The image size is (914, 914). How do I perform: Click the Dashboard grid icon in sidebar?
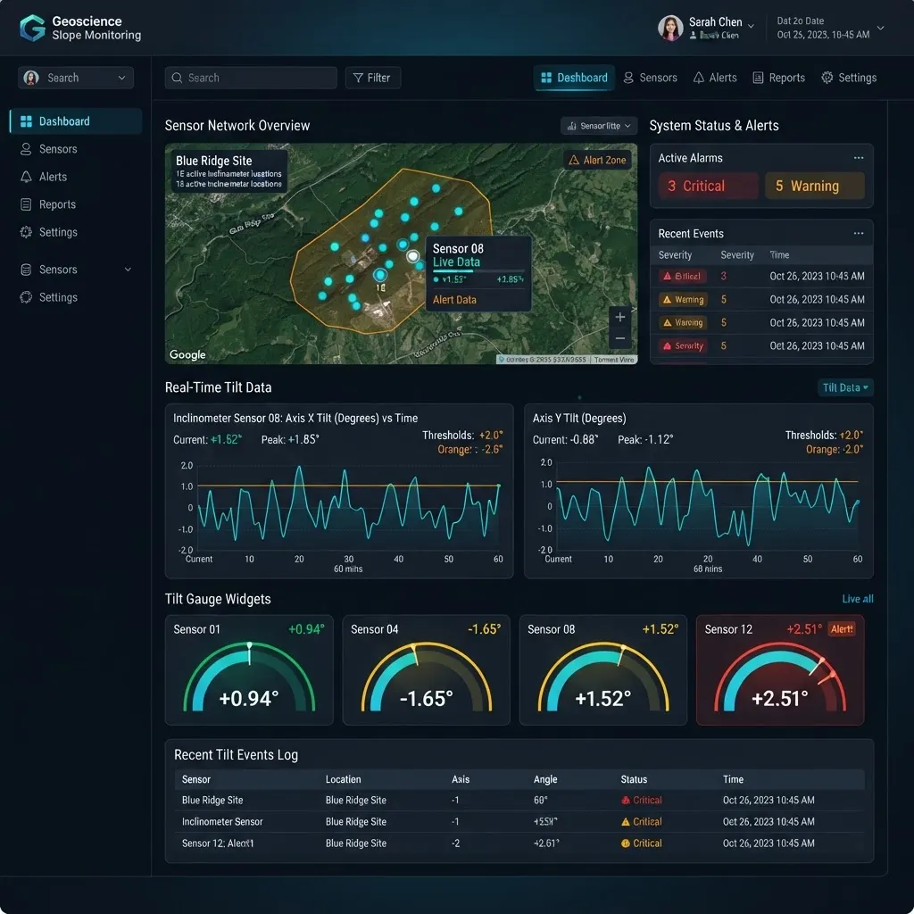[26, 121]
